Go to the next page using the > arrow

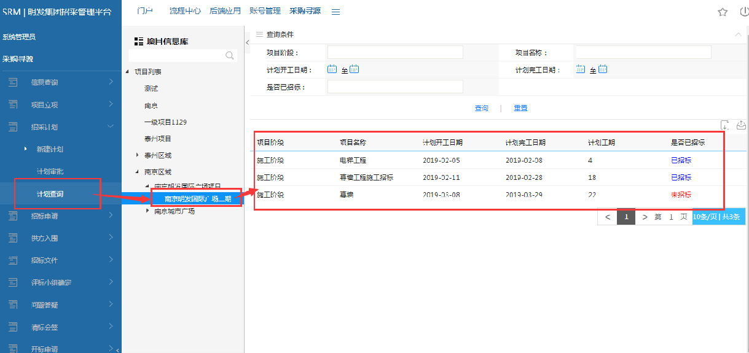pos(645,217)
